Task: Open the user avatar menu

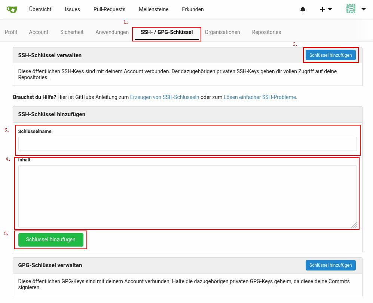Action: point(355,9)
